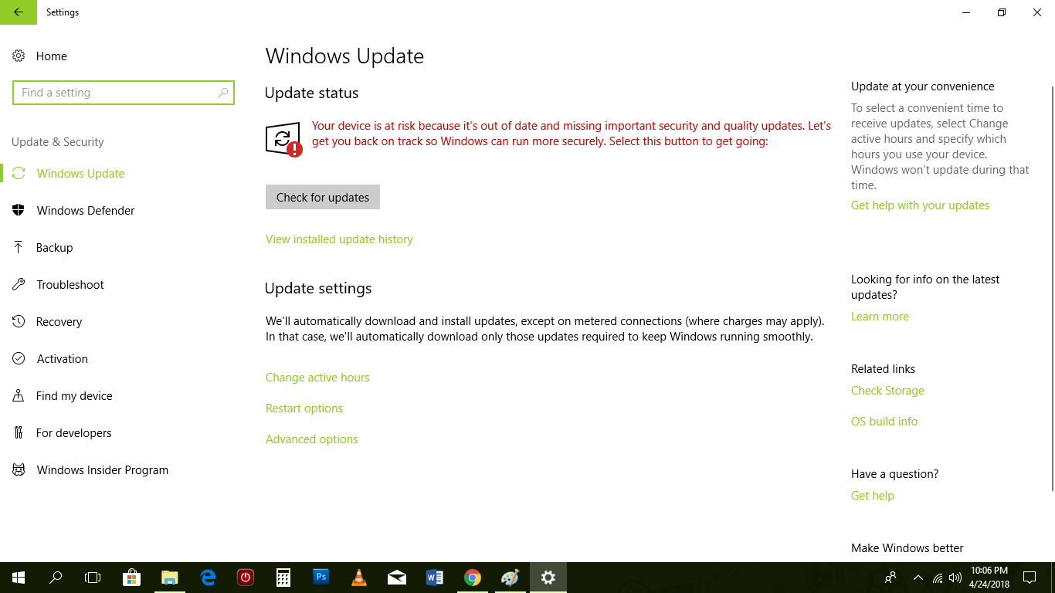Open People icon in system tray
Image resolution: width=1055 pixels, height=593 pixels.
point(890,578)
